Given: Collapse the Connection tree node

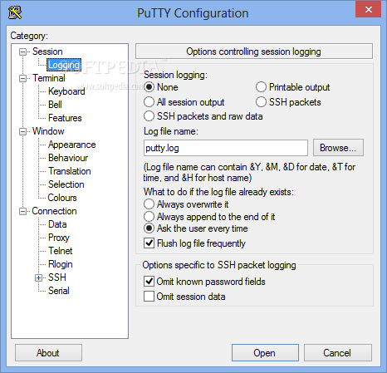Looking at the screenshot, I should click(x=22, y=211).
